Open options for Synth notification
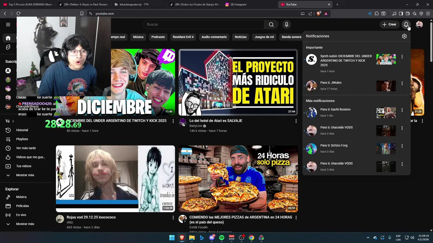Image resolution: width=433 pixels, height=243 pixels. 402,57
